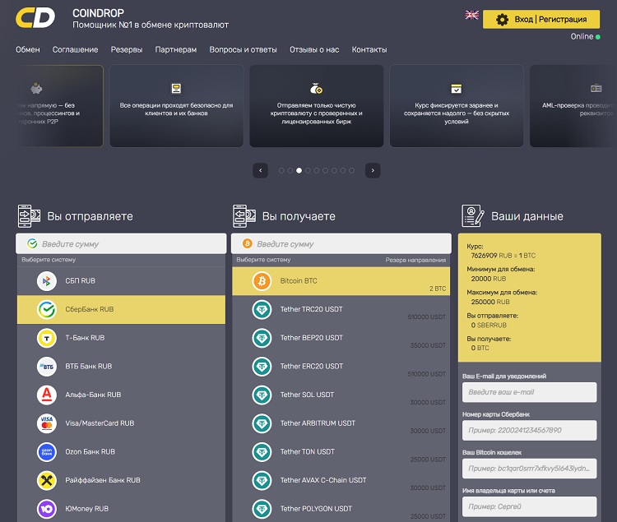This screenshot has width=617, height=522.
Task: Click the Вход | Регистрация button
Action: pyautogui.click(x=540, y=19)
